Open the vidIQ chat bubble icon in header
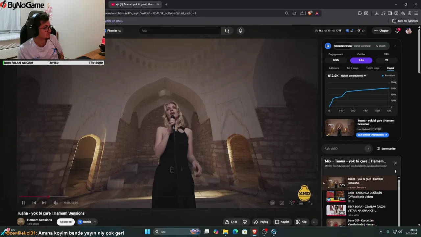 click(x=363, y=31)
